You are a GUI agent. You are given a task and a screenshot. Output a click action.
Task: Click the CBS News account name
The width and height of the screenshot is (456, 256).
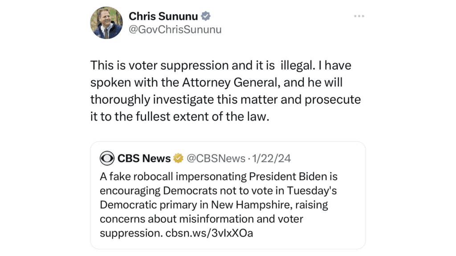(x=144, y=158)
